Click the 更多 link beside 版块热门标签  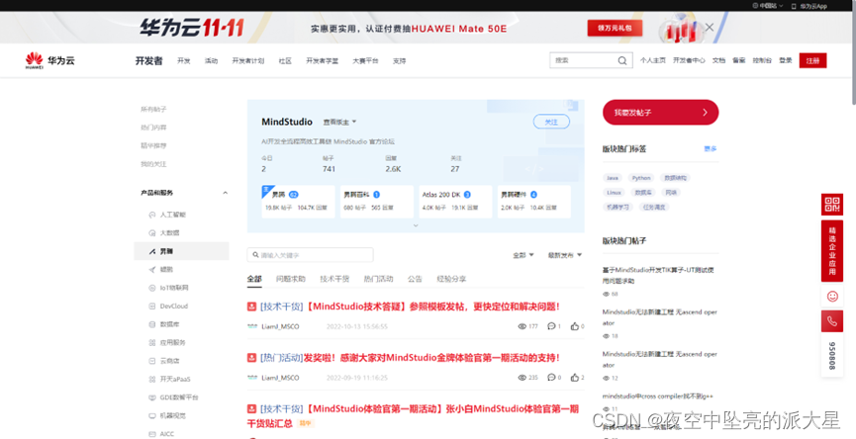click(711, 148)
